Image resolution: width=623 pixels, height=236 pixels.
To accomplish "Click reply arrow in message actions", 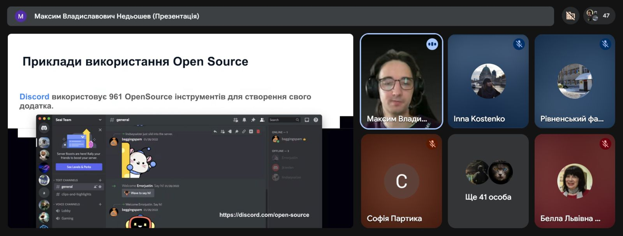I will tap(215, 132).
